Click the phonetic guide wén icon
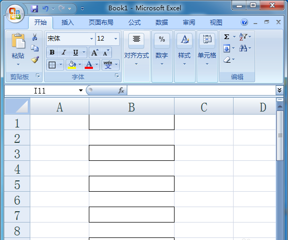This screenshot has height=240, width=288. click(108, 65)
